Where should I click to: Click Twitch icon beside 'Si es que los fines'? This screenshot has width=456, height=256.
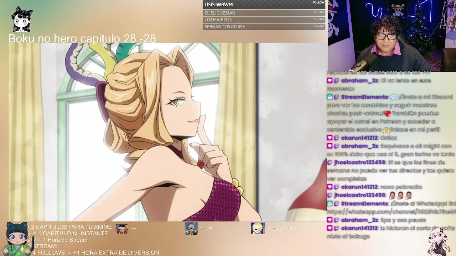[x=330, y=162]
